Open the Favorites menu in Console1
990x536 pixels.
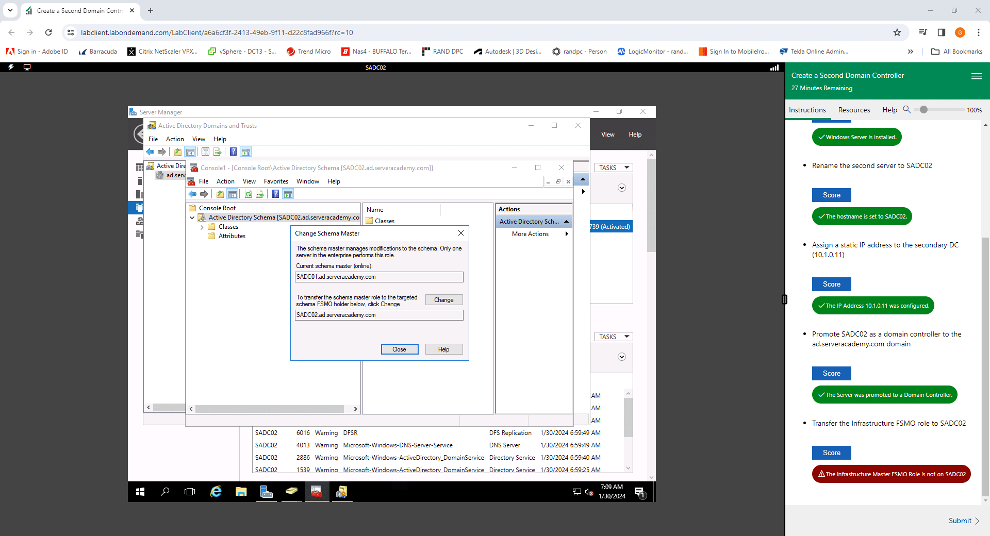click(276, 181)
